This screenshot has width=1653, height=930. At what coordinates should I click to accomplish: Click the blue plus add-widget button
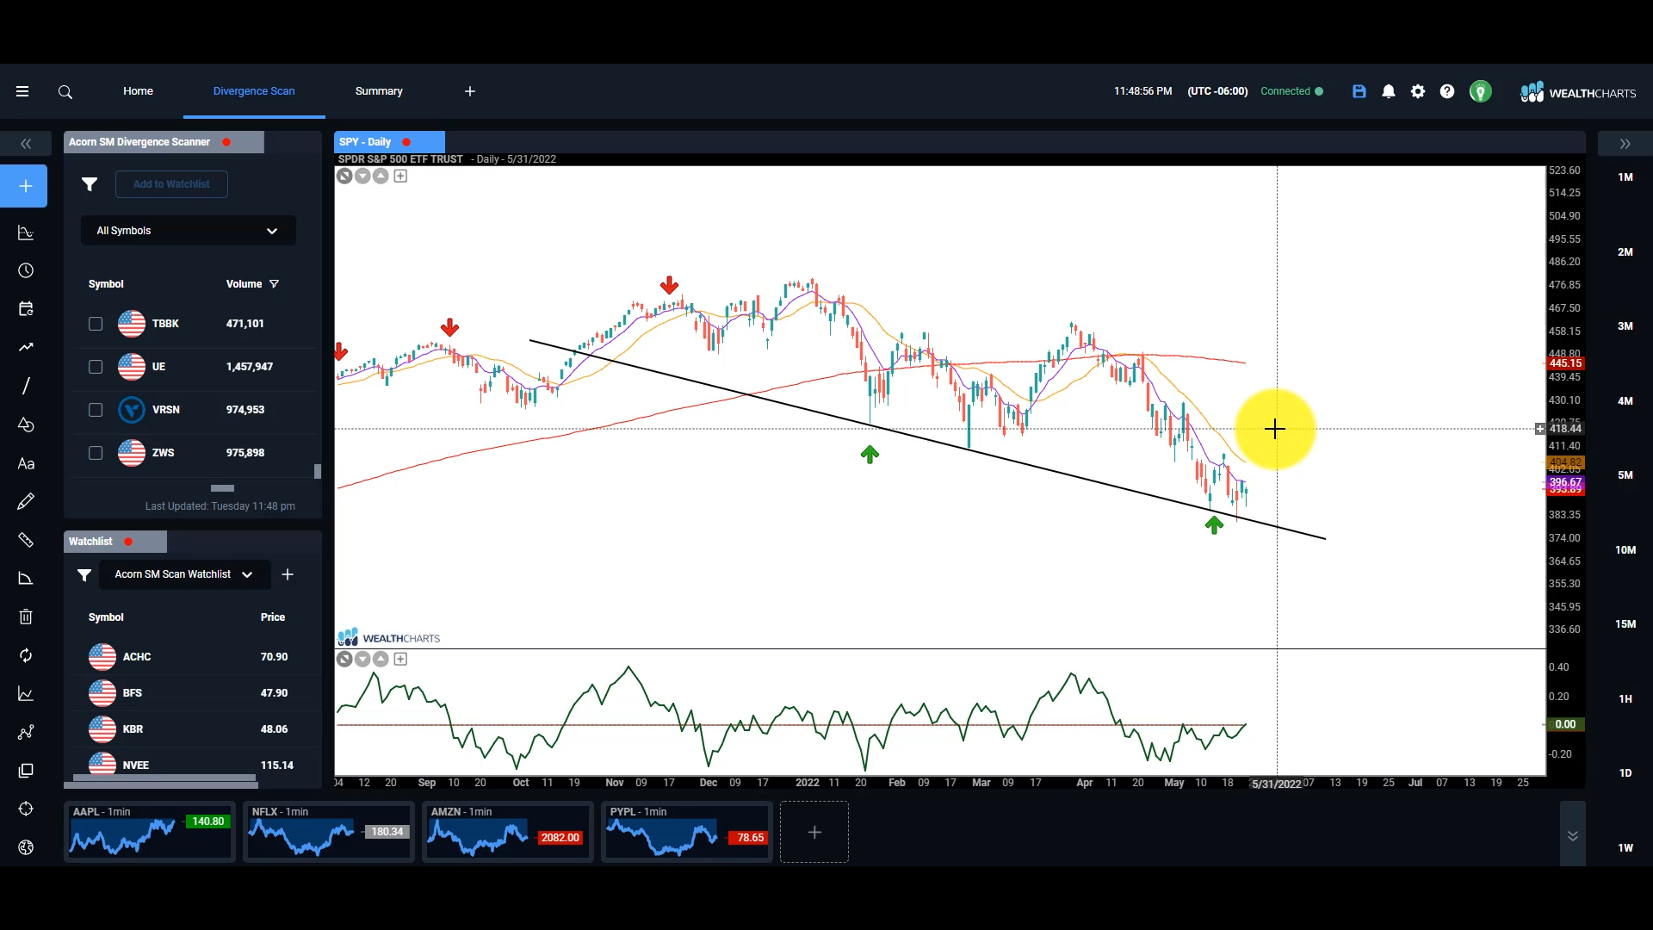coord(24,186)
